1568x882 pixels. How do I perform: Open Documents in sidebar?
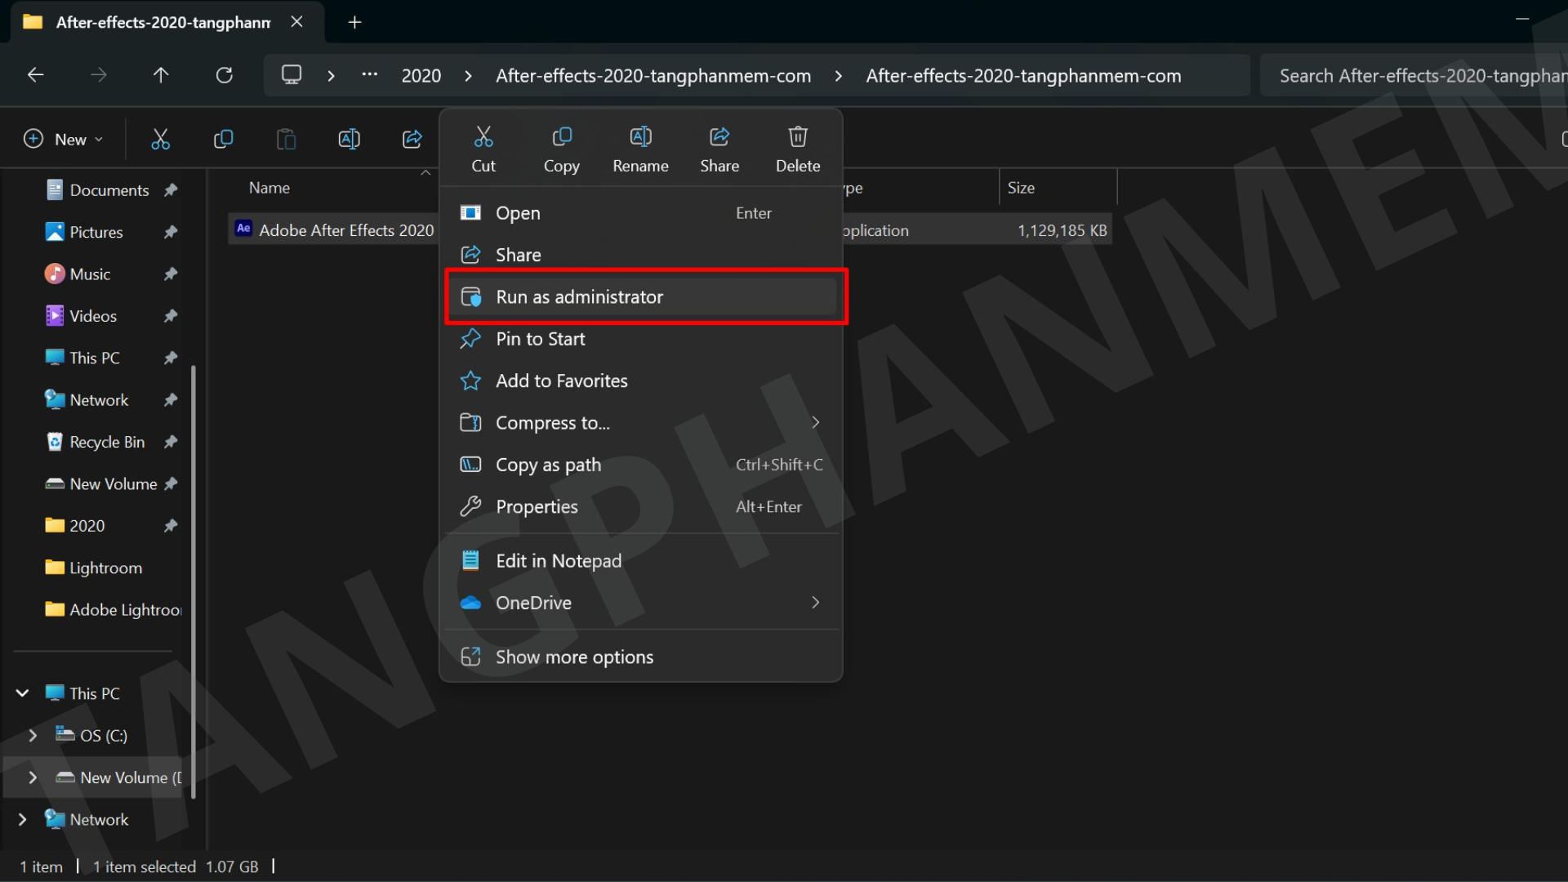click(x=109, y=190)
